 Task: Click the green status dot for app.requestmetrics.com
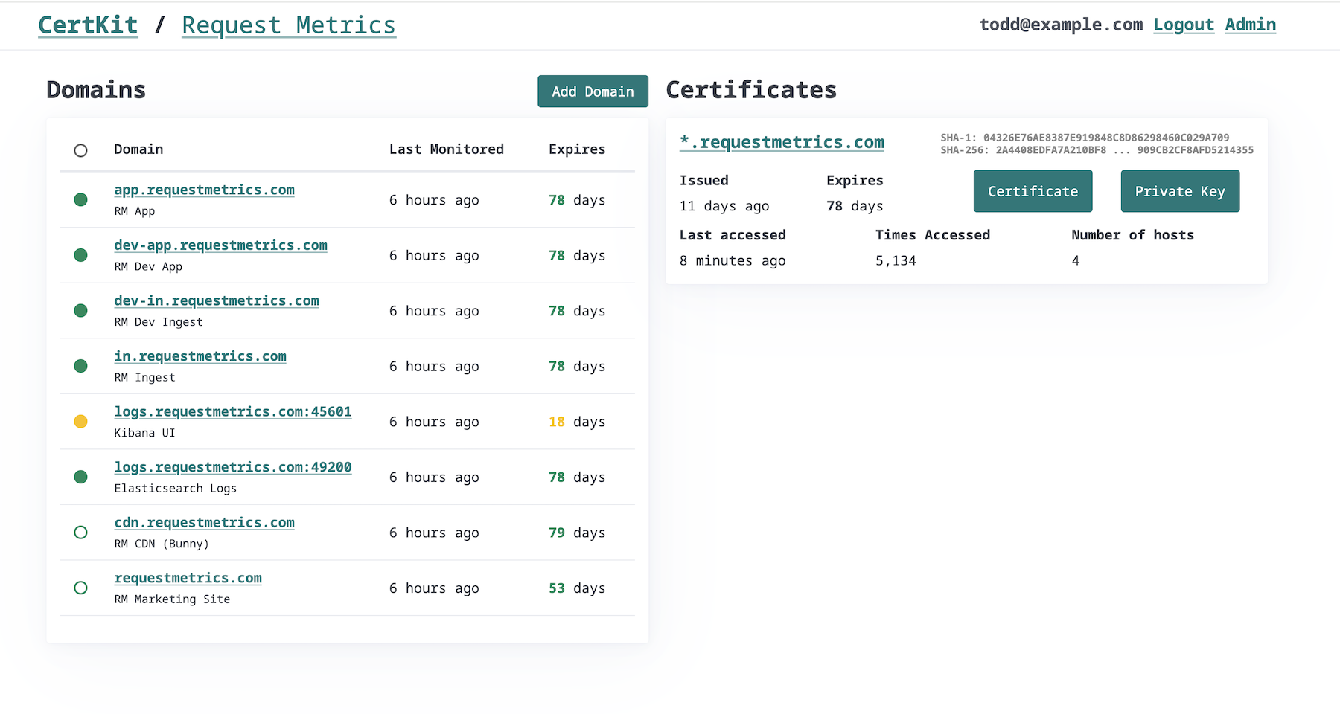tap(81, 199)
